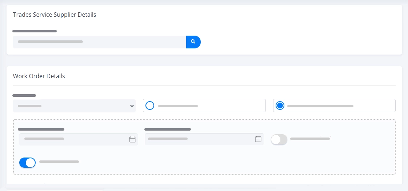Select the unselected middle radio button
Screen dimensions: 408x191
click(150, 106)
